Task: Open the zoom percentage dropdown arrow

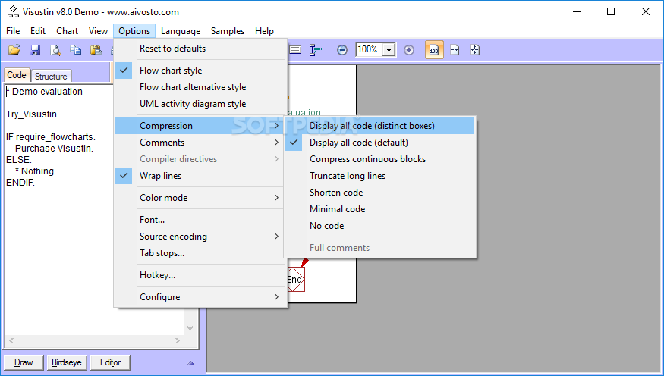Action: point(389,50)
